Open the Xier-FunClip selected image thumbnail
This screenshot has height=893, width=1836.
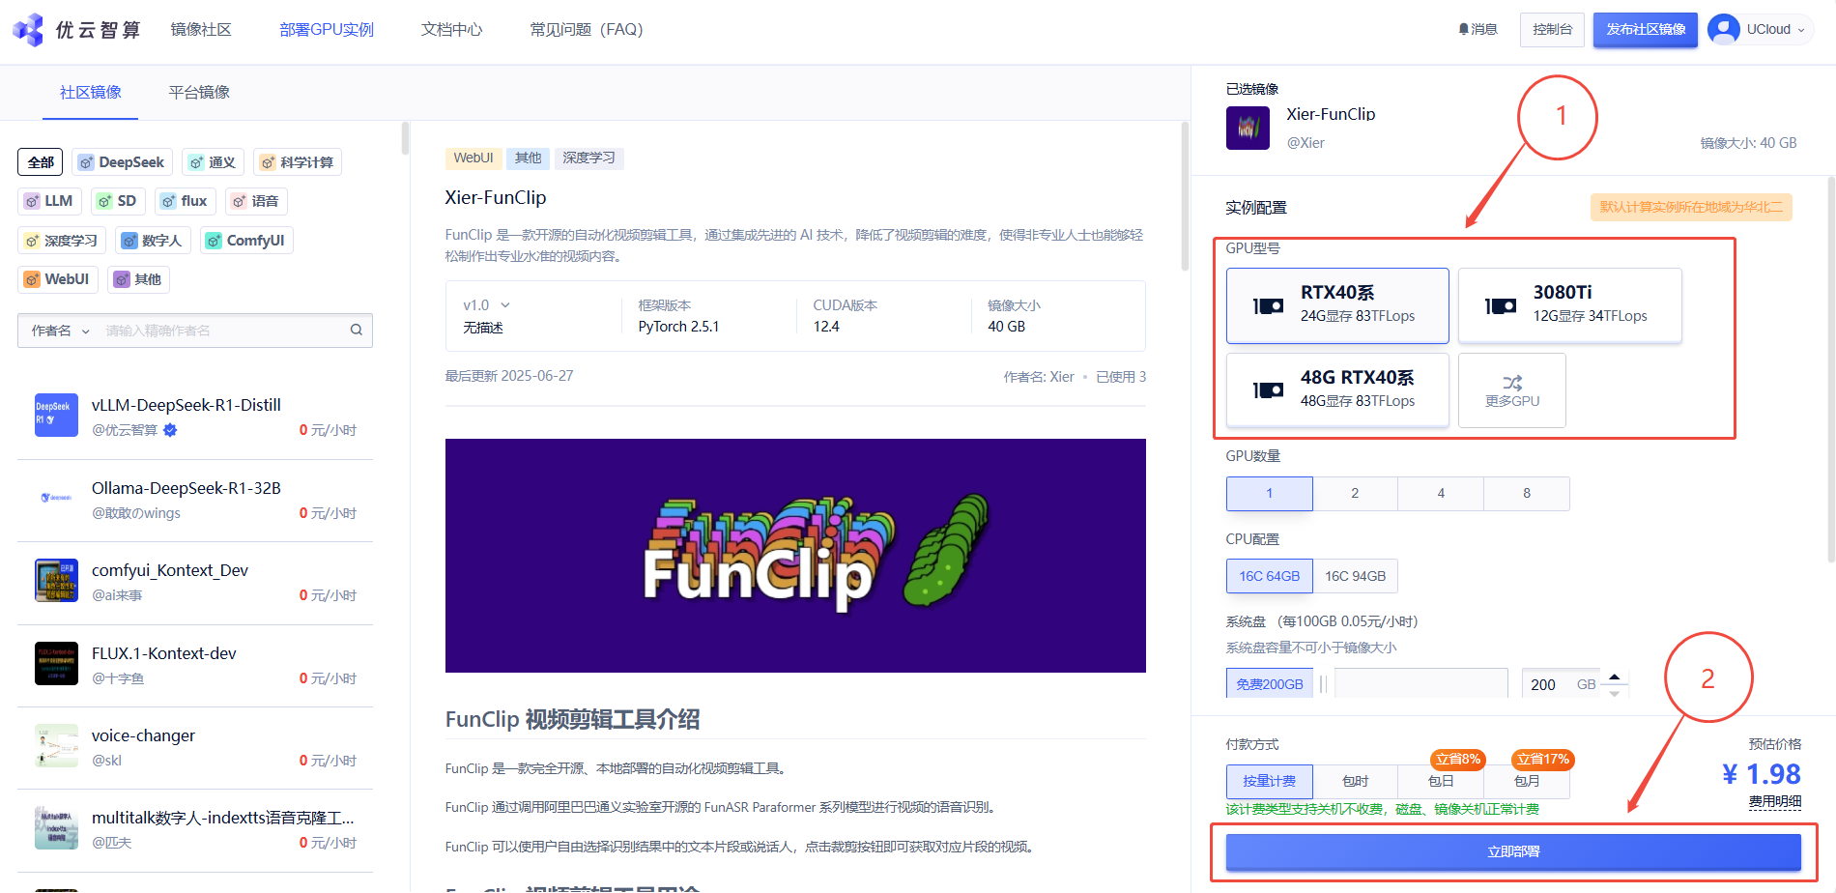pyautogui.click(x=1248, y=128)
